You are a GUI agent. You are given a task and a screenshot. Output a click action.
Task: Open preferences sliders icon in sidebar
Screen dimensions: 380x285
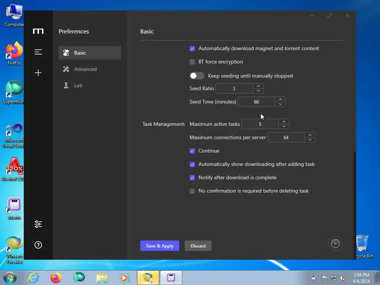pyautogui.click(x=38, y=224)
